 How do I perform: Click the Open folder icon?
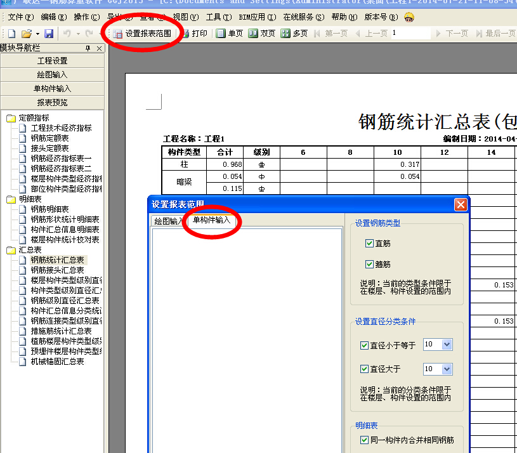pyautogui.click(x=27, y=33)
